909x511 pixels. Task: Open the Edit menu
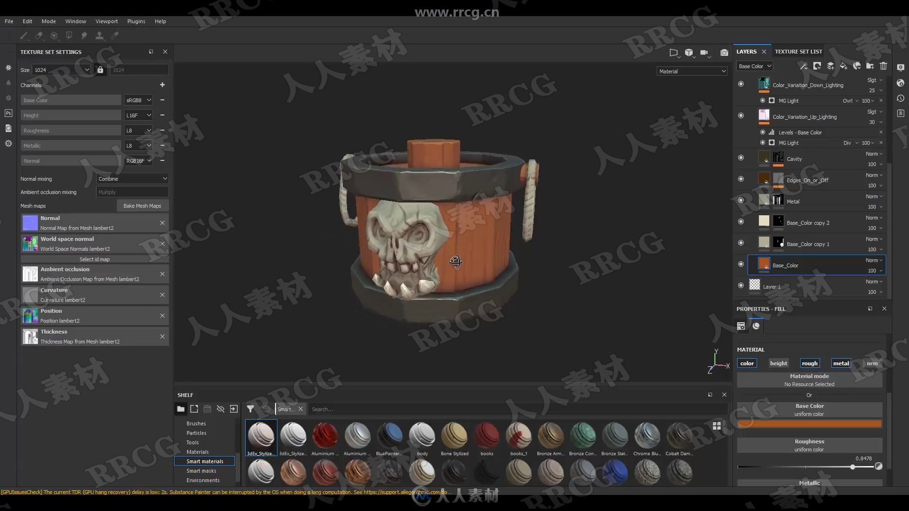pyautogui.click(x=27, y=21)
